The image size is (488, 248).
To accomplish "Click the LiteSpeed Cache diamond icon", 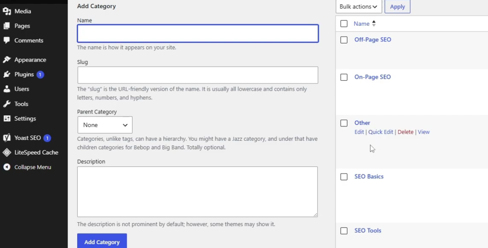I will 7,152.
